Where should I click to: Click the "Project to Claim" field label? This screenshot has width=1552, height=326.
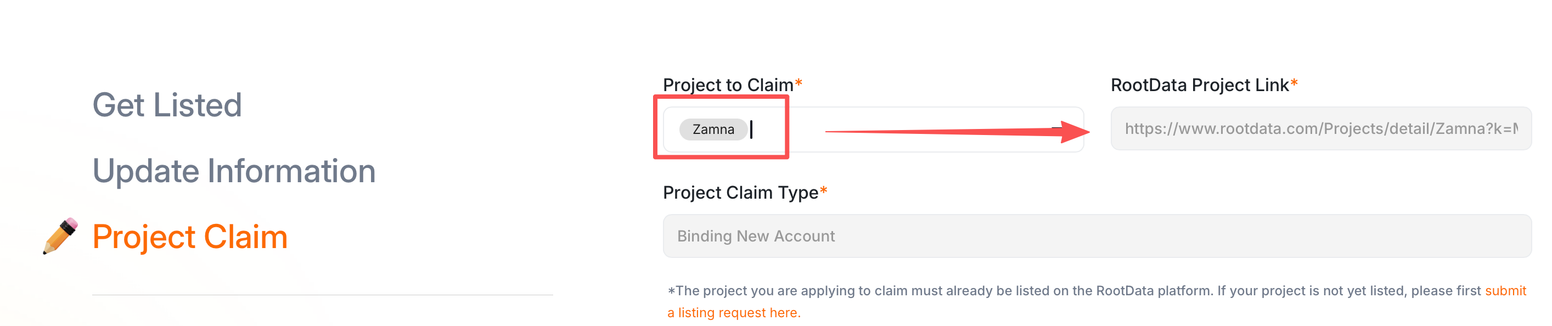728,85
